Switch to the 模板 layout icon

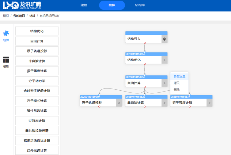pyautogui.click(x=6, y=60)
